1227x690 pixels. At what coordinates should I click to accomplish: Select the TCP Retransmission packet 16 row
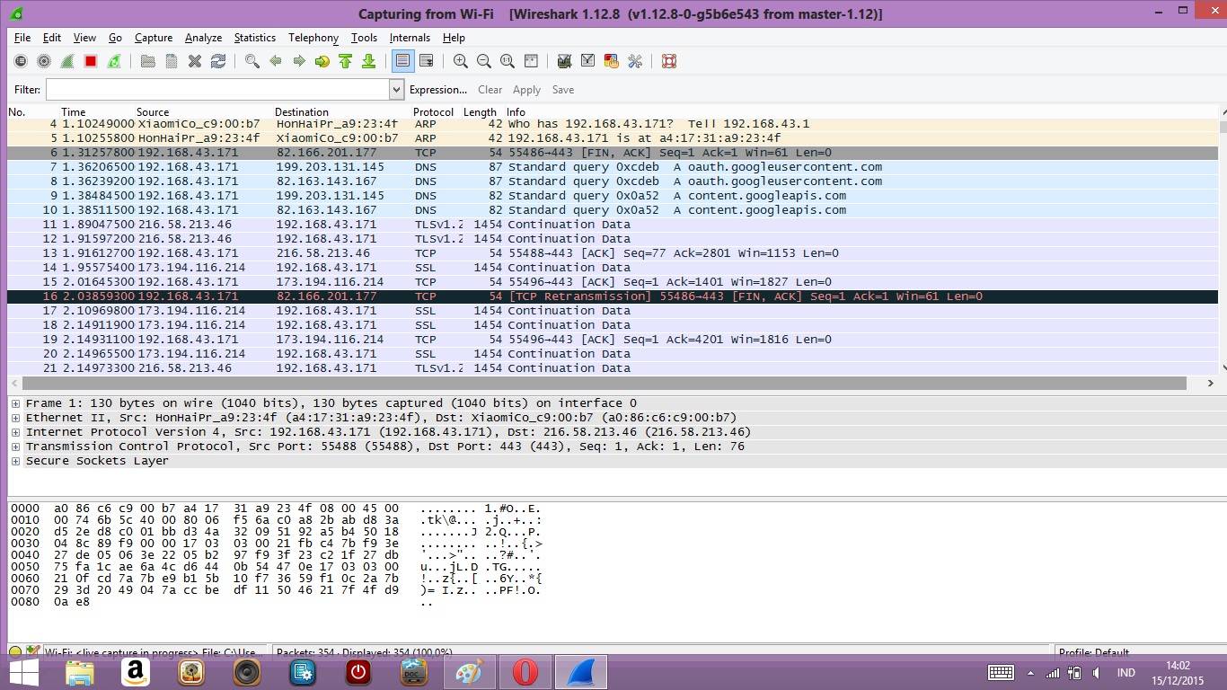613,296
